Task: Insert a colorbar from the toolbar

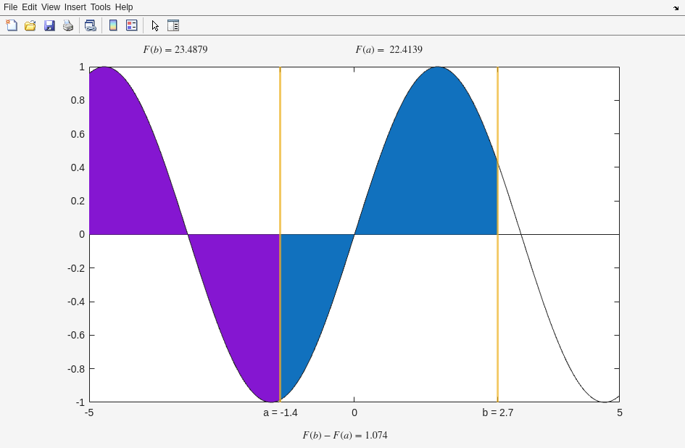Action: [x=113, y=25]
